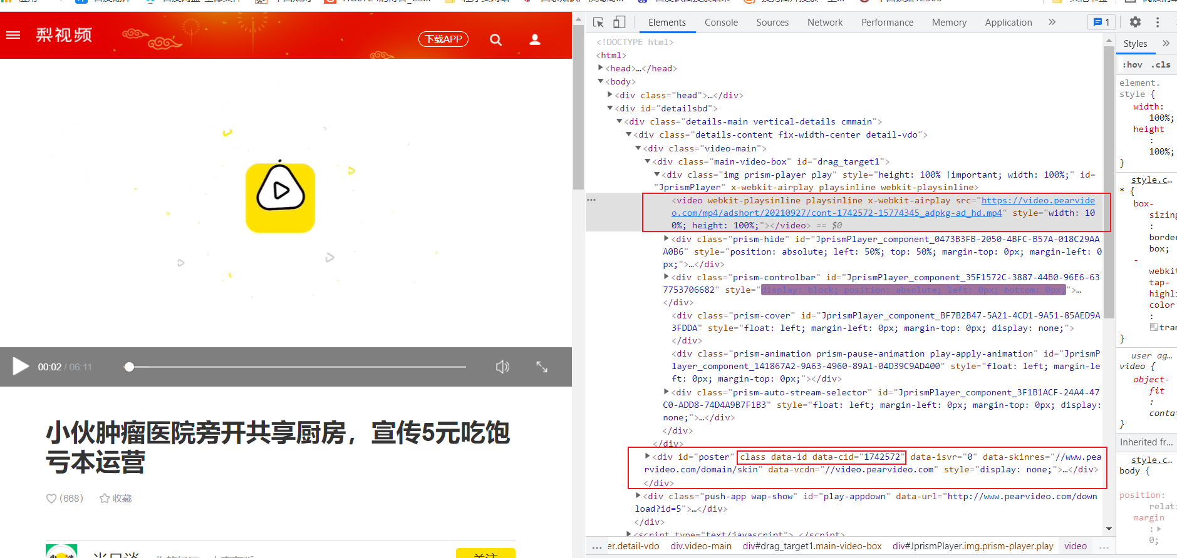The image size is (1177, 558).
Task: Open the hamburger menu on Pear Video
Action: pyautogui.click(x=13, y=35)
